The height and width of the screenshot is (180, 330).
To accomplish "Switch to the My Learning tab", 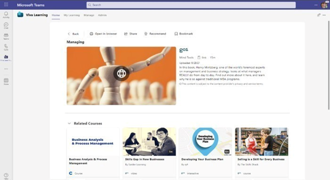I will click(72, 15).
